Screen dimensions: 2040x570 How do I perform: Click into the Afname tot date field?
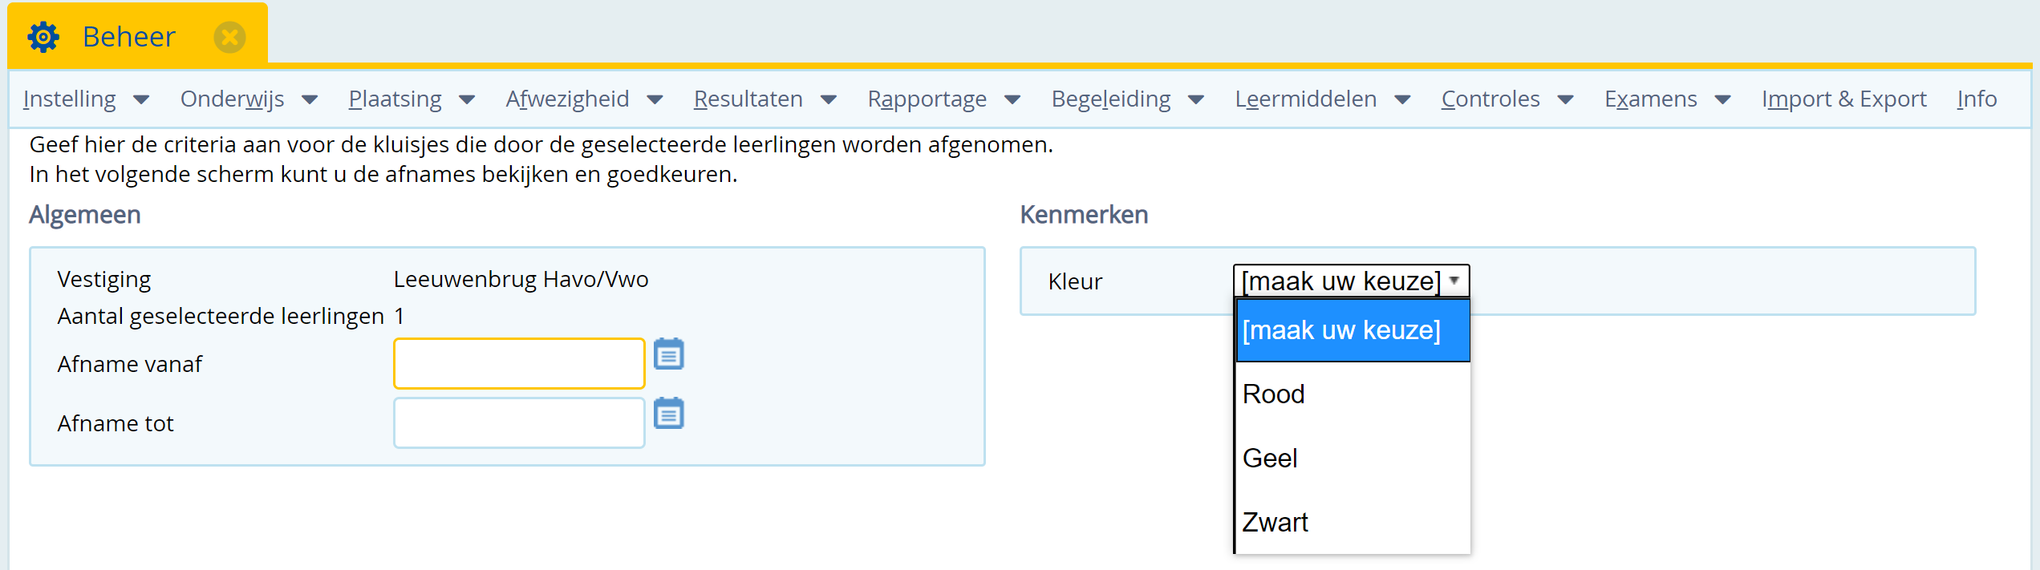[519, 422]
